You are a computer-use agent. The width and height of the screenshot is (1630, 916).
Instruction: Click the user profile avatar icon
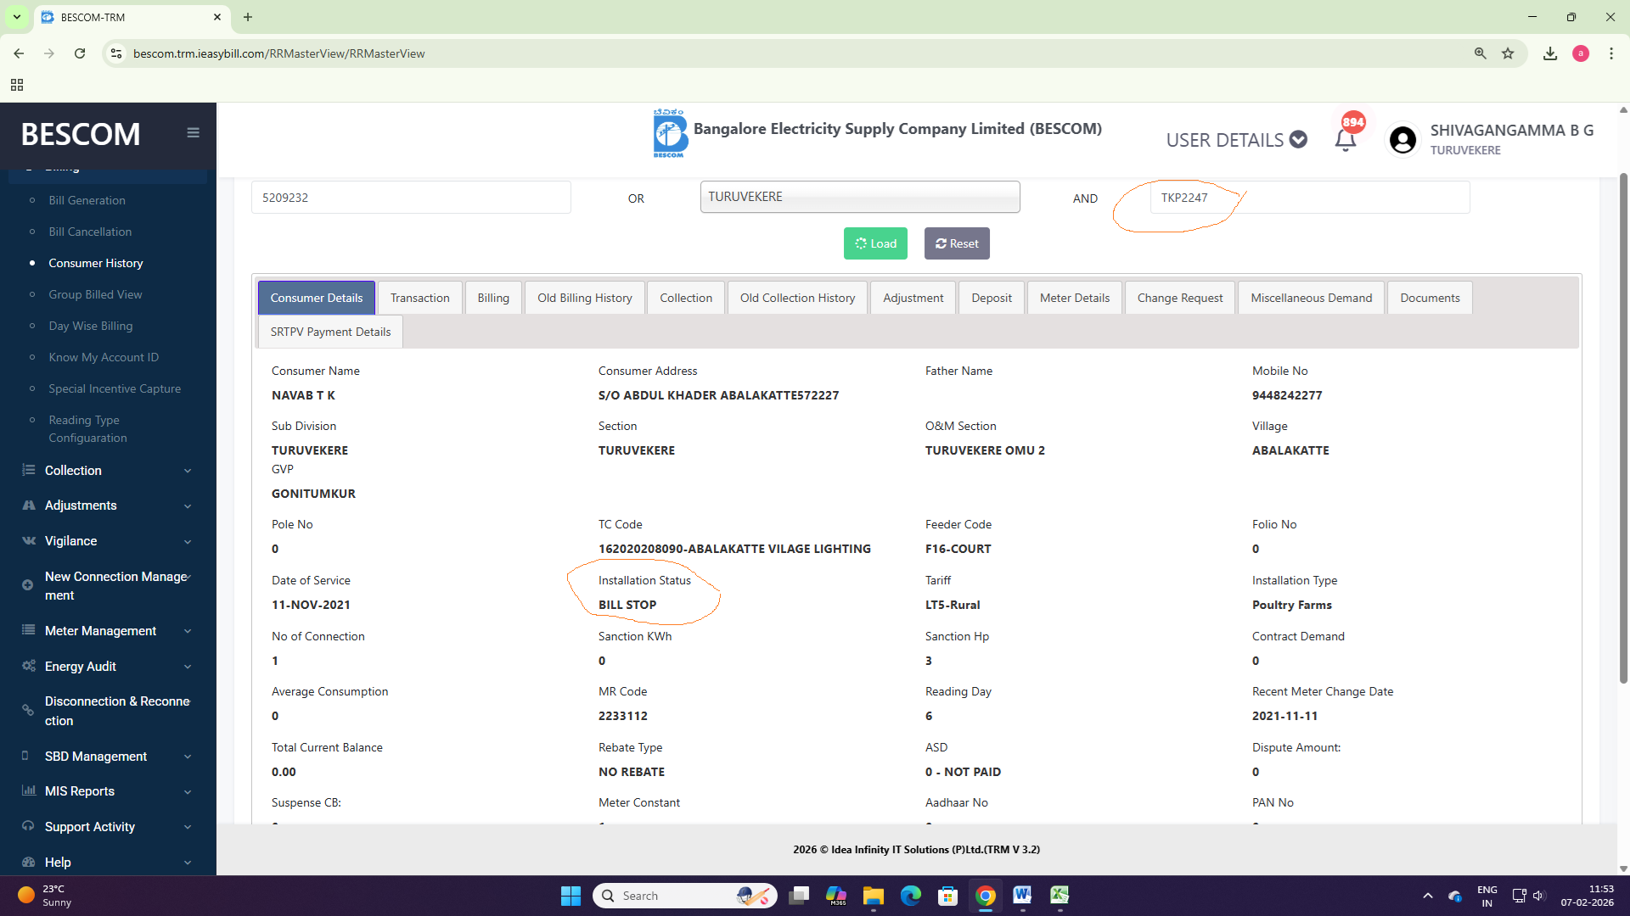pos(1402,140)
